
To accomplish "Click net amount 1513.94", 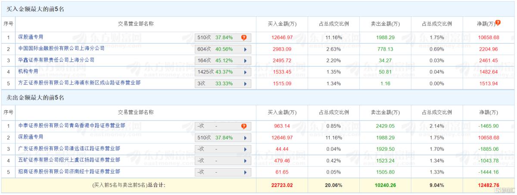I will point(488,83).
